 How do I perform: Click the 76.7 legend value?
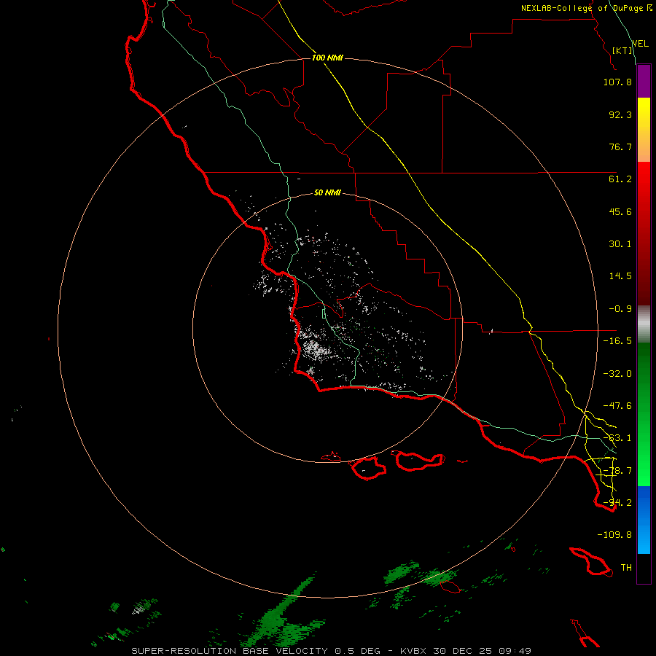pyautogui.click(x=620, y=147)
